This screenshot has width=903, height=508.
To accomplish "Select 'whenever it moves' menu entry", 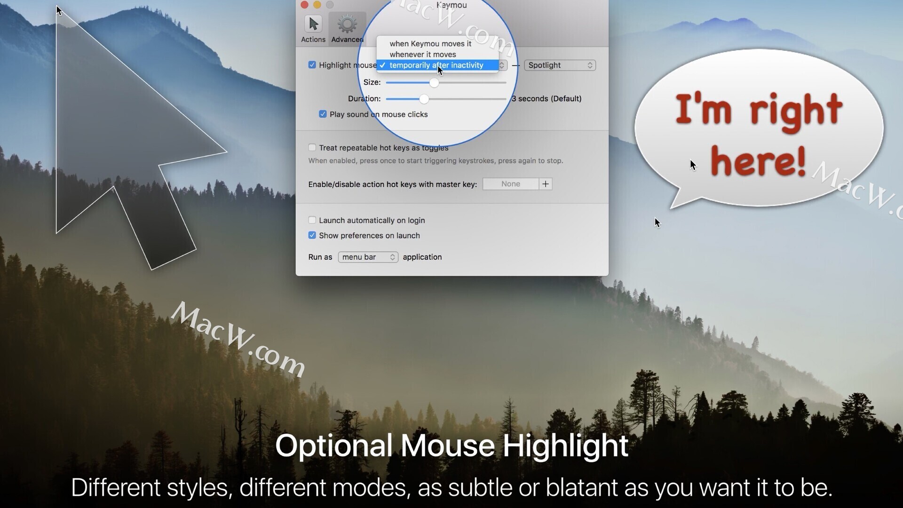I will pos(437,55).
